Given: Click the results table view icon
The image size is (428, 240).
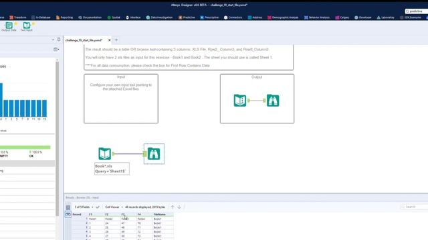Looking at the screenshot, I should (x=68, y=207).
